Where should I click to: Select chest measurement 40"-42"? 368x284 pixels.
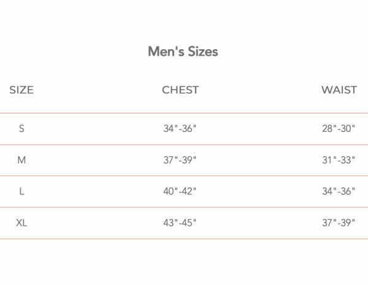click(180, 191)
